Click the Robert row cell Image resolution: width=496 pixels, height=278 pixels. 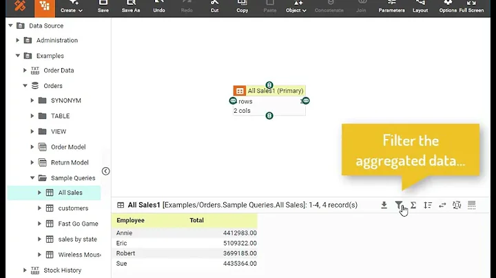click(125, 253)
